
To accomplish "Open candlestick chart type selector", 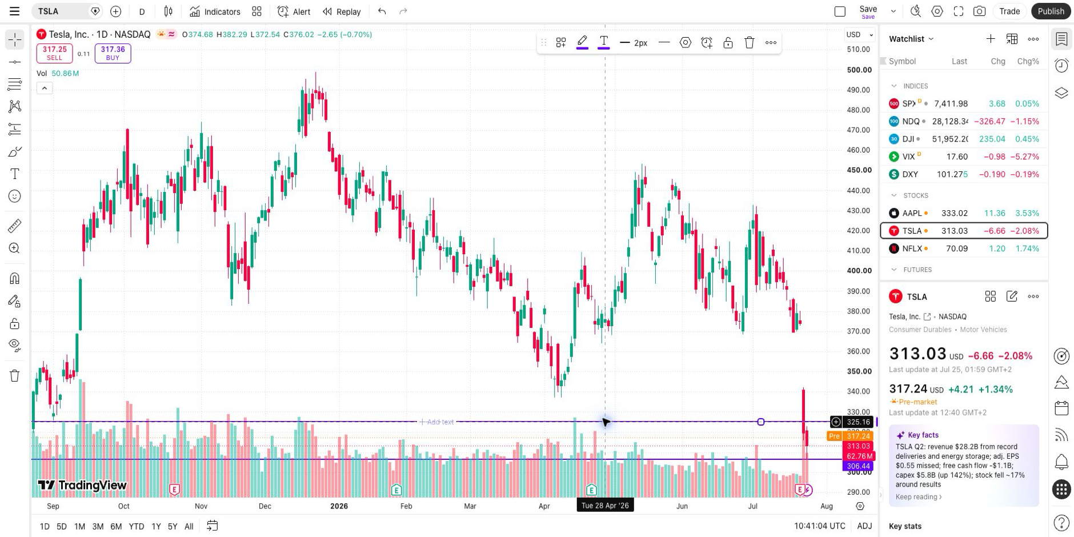I will [x=168, y=11].
